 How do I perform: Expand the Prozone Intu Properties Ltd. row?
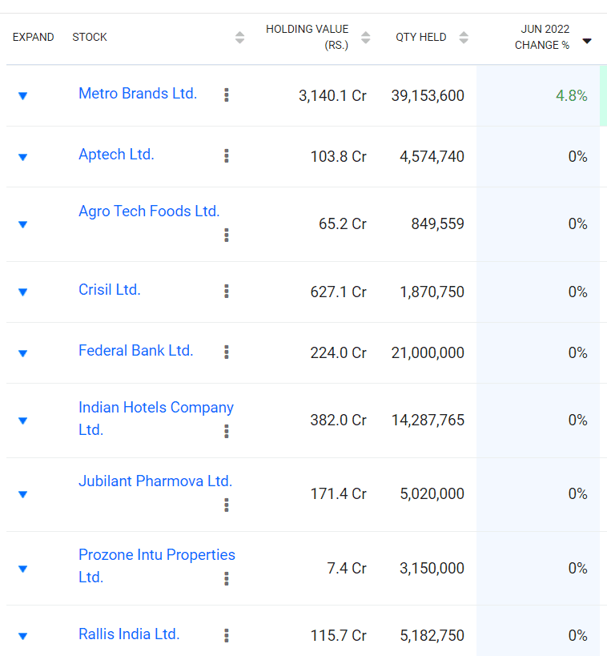[23, 569]
